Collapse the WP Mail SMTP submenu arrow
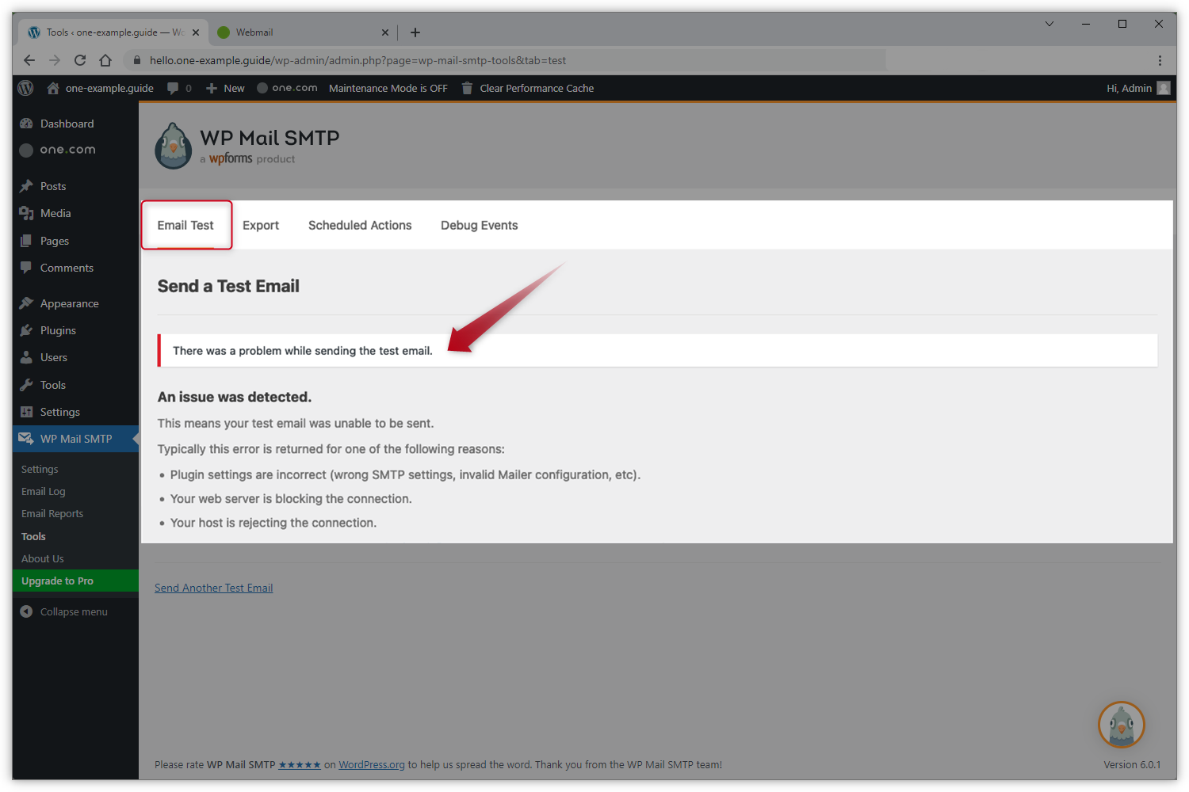This screenshot has width=1189, height=792. click(136, 439)
